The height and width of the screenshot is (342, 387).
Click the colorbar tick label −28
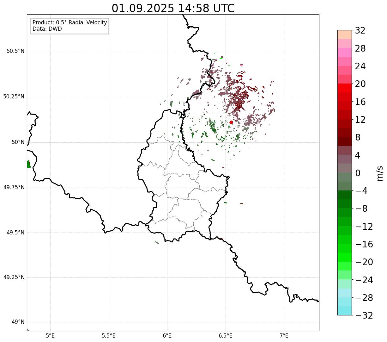[364, 298]
